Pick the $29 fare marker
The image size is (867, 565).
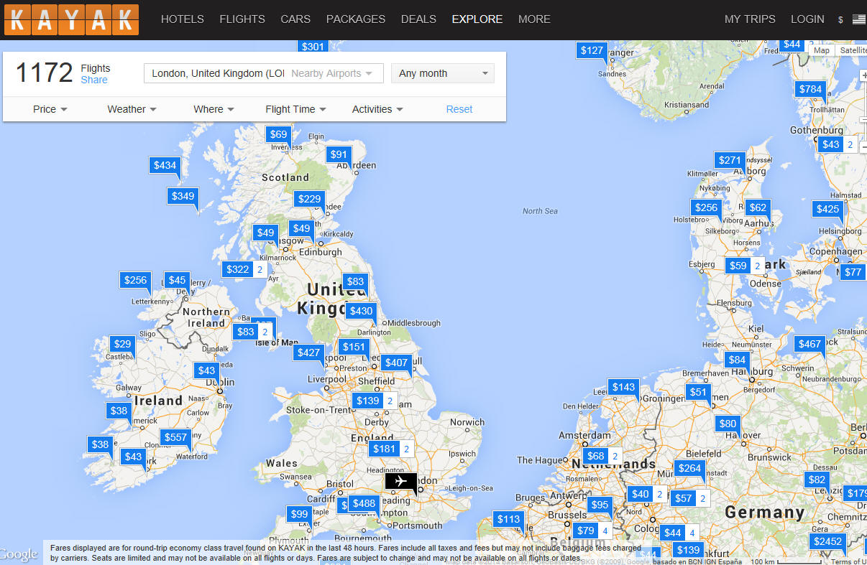(x=123, y=344)
